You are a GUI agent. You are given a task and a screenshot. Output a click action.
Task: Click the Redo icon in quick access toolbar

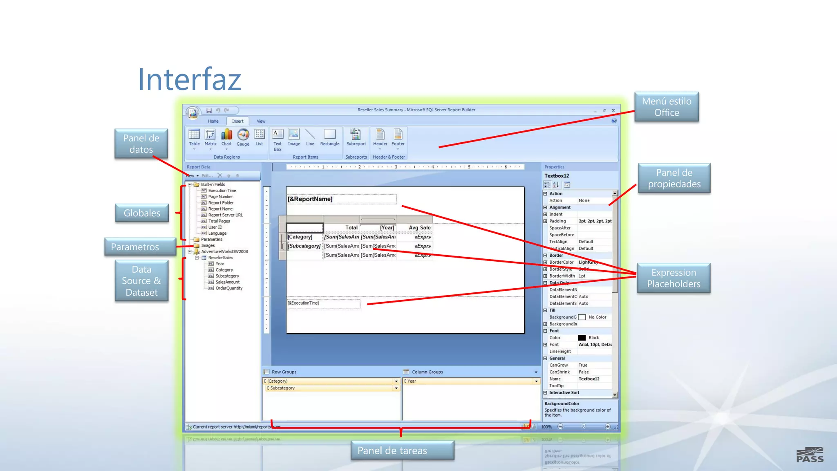click(226, 110)
